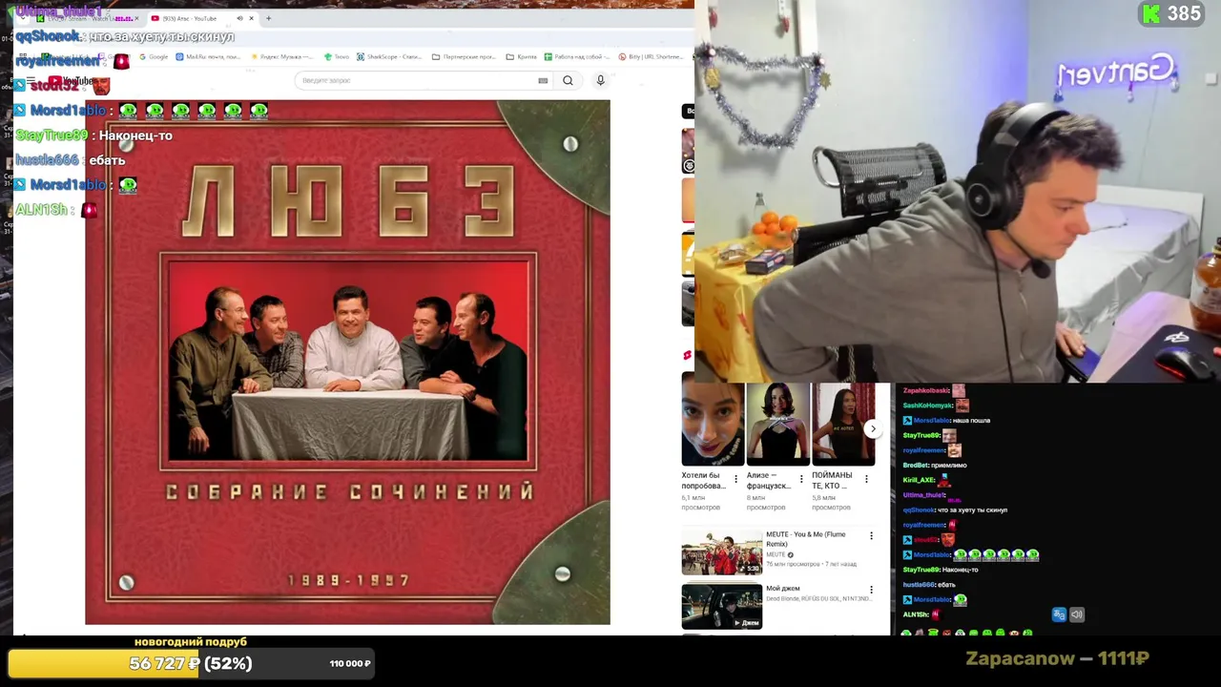The image size is (1221, 687).
Task: Open the Партнерские программы bookmark folder
Action: [x=464, y=56]
